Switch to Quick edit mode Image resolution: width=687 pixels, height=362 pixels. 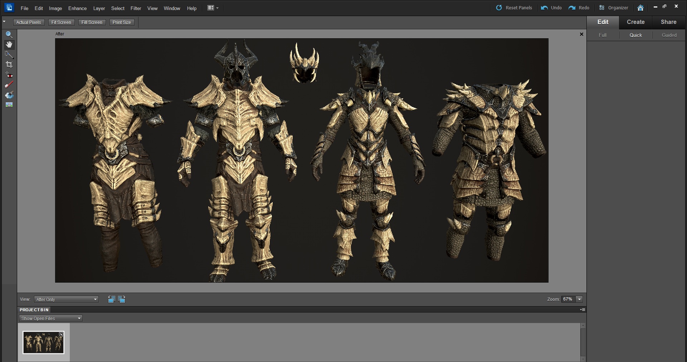[x=636, y=35]
